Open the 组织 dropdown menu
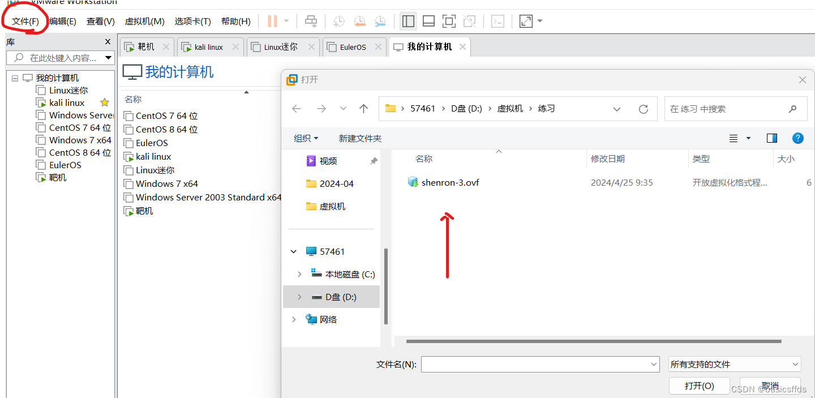This screenshot has height=398, width=815. click(x=306, y=138)
